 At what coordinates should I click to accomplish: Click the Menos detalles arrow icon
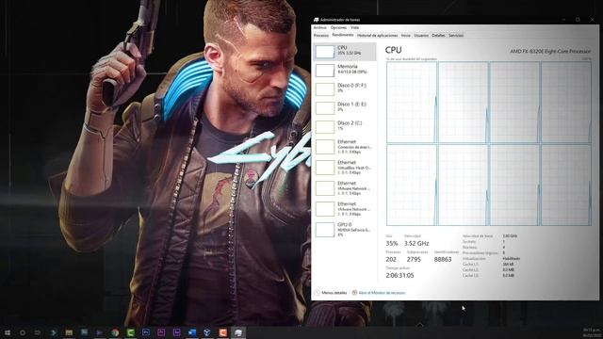pyautogui.click(x=317, y=293)
